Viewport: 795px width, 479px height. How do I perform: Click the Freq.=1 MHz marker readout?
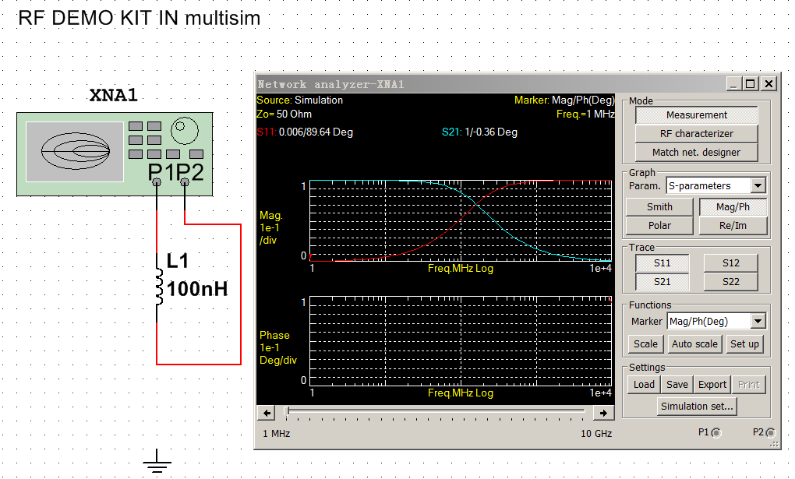[x=585, y=114]
